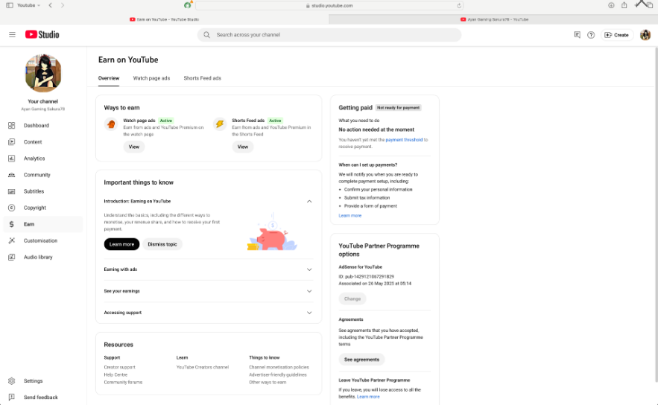Click the Safari share icon
This screenshot has width=658, height=405.
click(x=624, y=5)
